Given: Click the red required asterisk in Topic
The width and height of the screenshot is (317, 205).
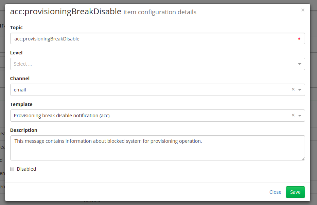Looking at the screenshot, I should 299,39.
